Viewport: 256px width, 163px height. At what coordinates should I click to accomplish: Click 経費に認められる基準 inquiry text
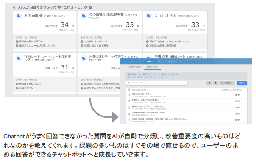click(96, 46)
